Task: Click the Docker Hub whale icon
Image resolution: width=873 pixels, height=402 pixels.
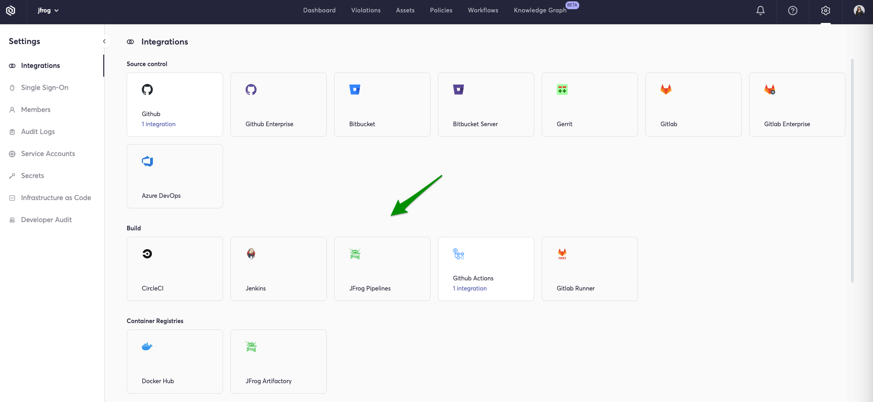Action: [147, 346]
